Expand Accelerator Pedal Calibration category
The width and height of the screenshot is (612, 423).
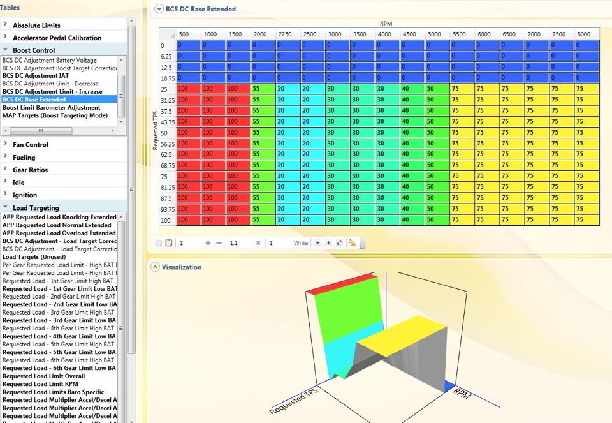(6, 37)
